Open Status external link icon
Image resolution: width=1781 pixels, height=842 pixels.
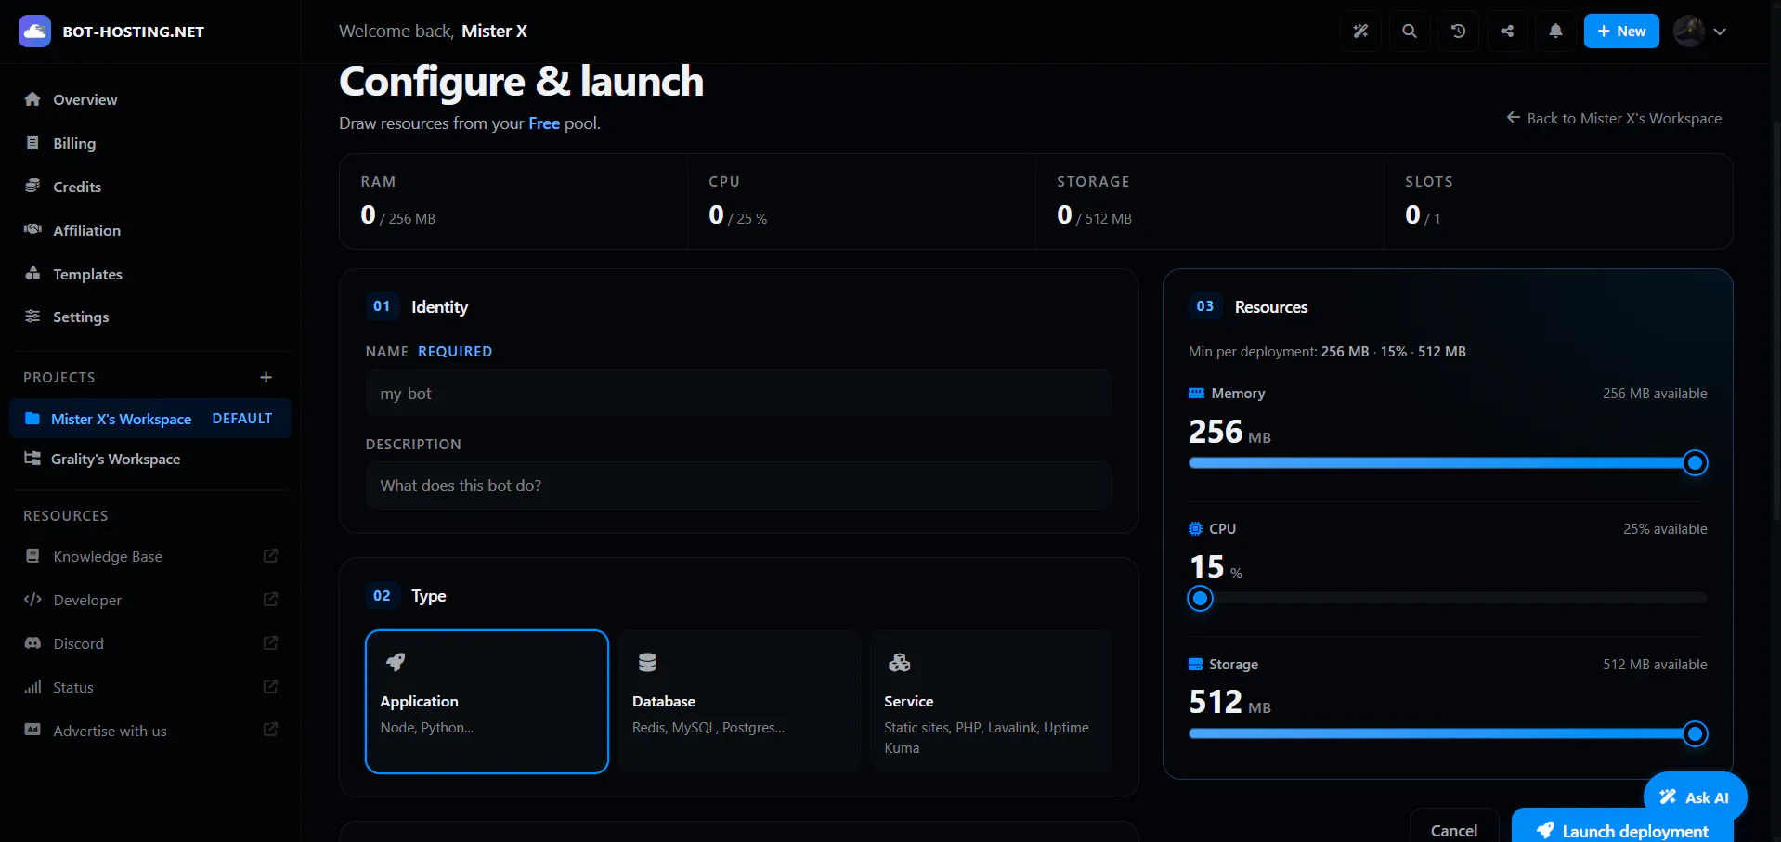(270, 686)
